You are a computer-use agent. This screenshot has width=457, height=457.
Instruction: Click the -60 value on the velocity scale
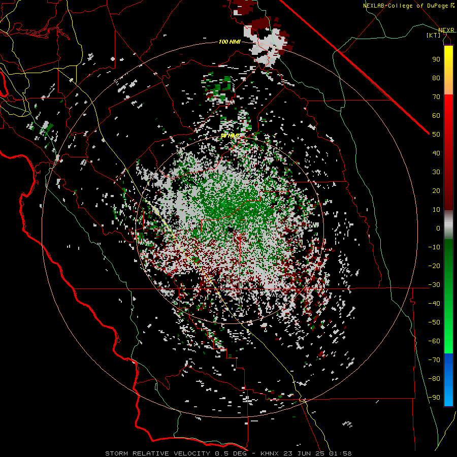(x=434, y=341)
